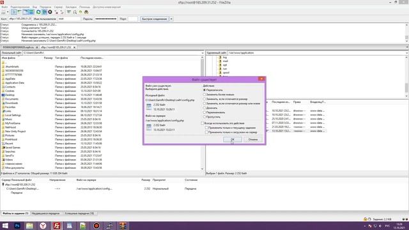Open directory listing filters icon

click(x=68, y=12)
